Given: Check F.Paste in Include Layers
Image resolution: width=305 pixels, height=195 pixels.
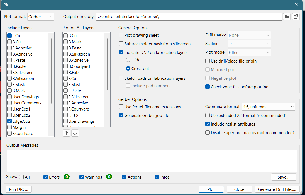Looking at the screenshot, I should pyautogui.click(x=9, y=60).
